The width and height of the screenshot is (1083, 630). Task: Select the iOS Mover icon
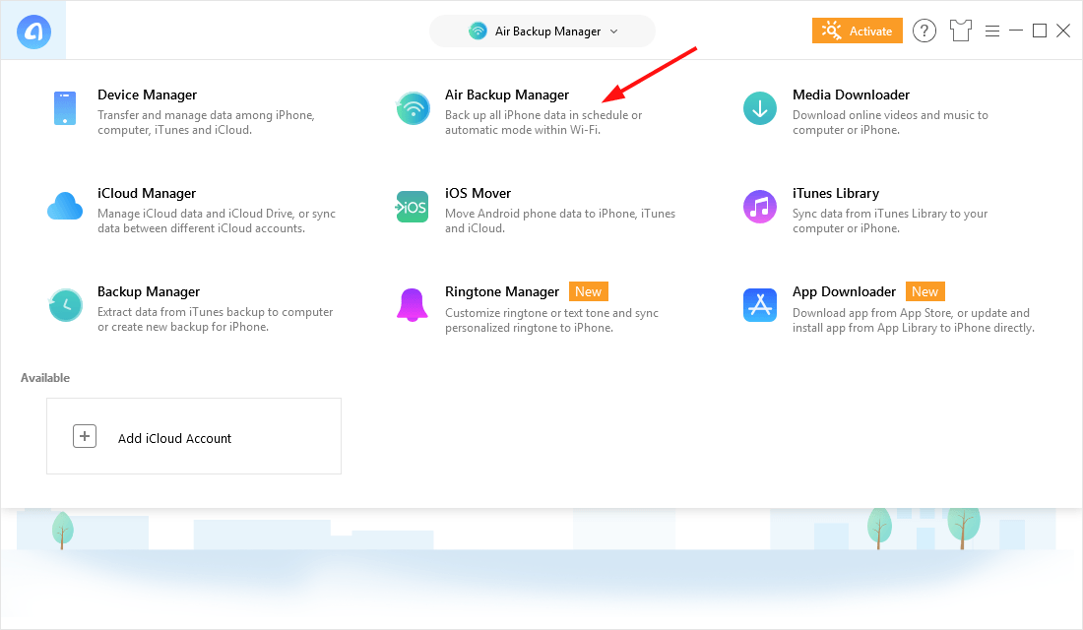(413, 207)
